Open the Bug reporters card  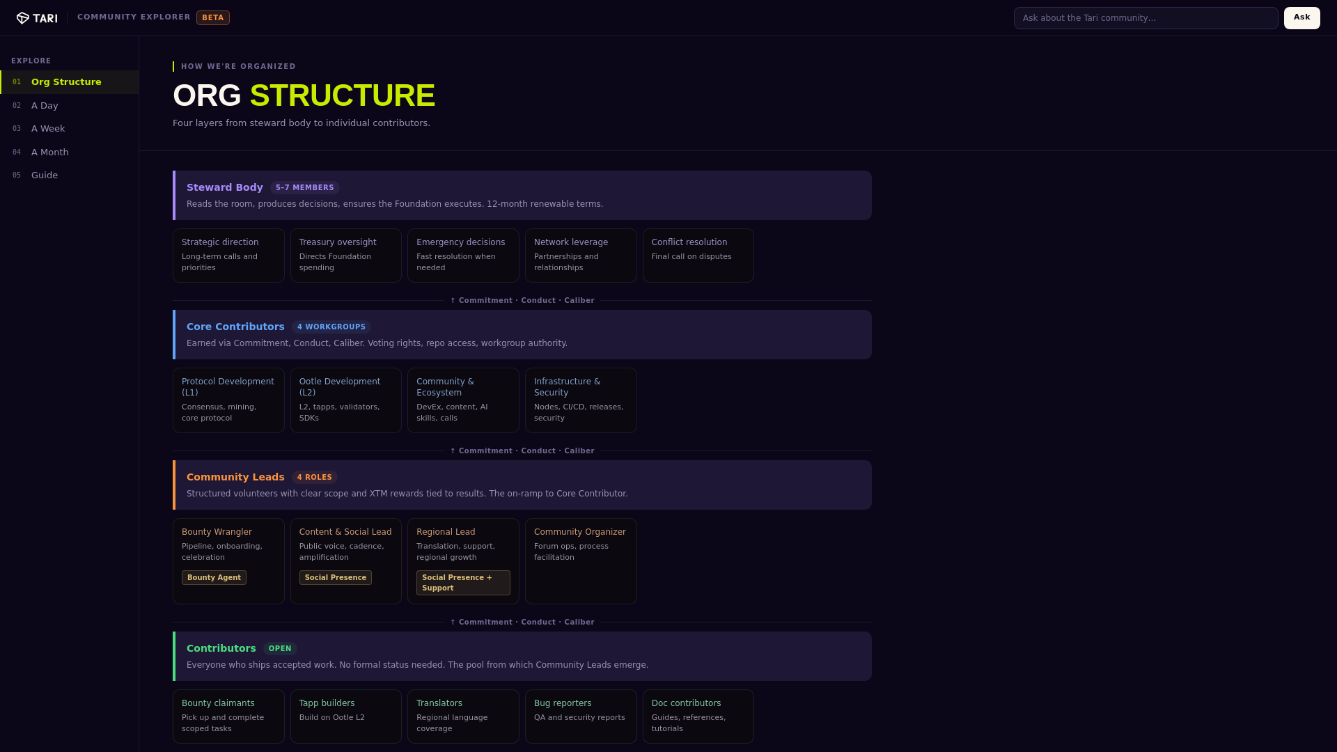click(x=581, y=716)
